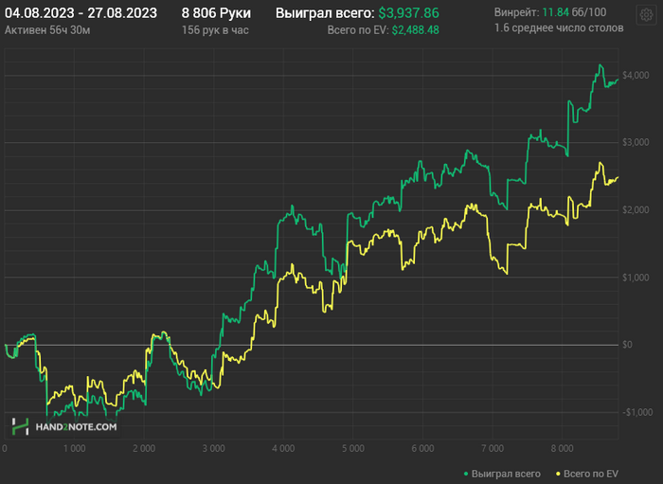
Task: Click the $0 y-axis label
Action: coord(627,345)
